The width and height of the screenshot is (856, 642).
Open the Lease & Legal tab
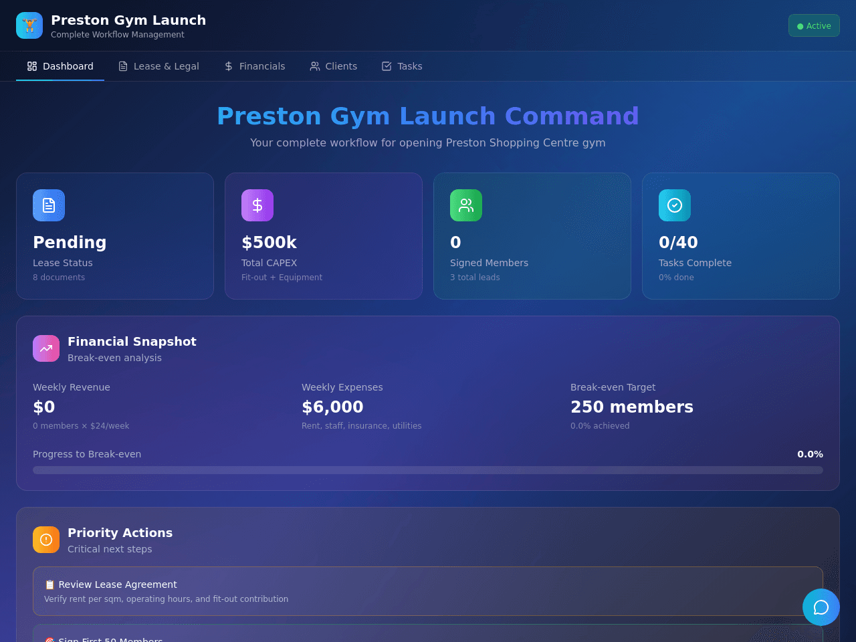[158, 66]
